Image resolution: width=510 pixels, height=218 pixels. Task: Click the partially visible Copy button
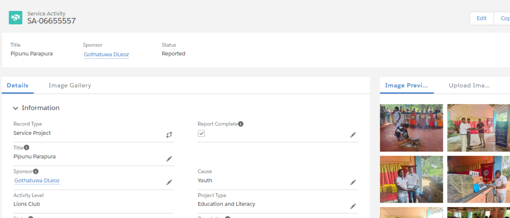[x=502, y=18]
